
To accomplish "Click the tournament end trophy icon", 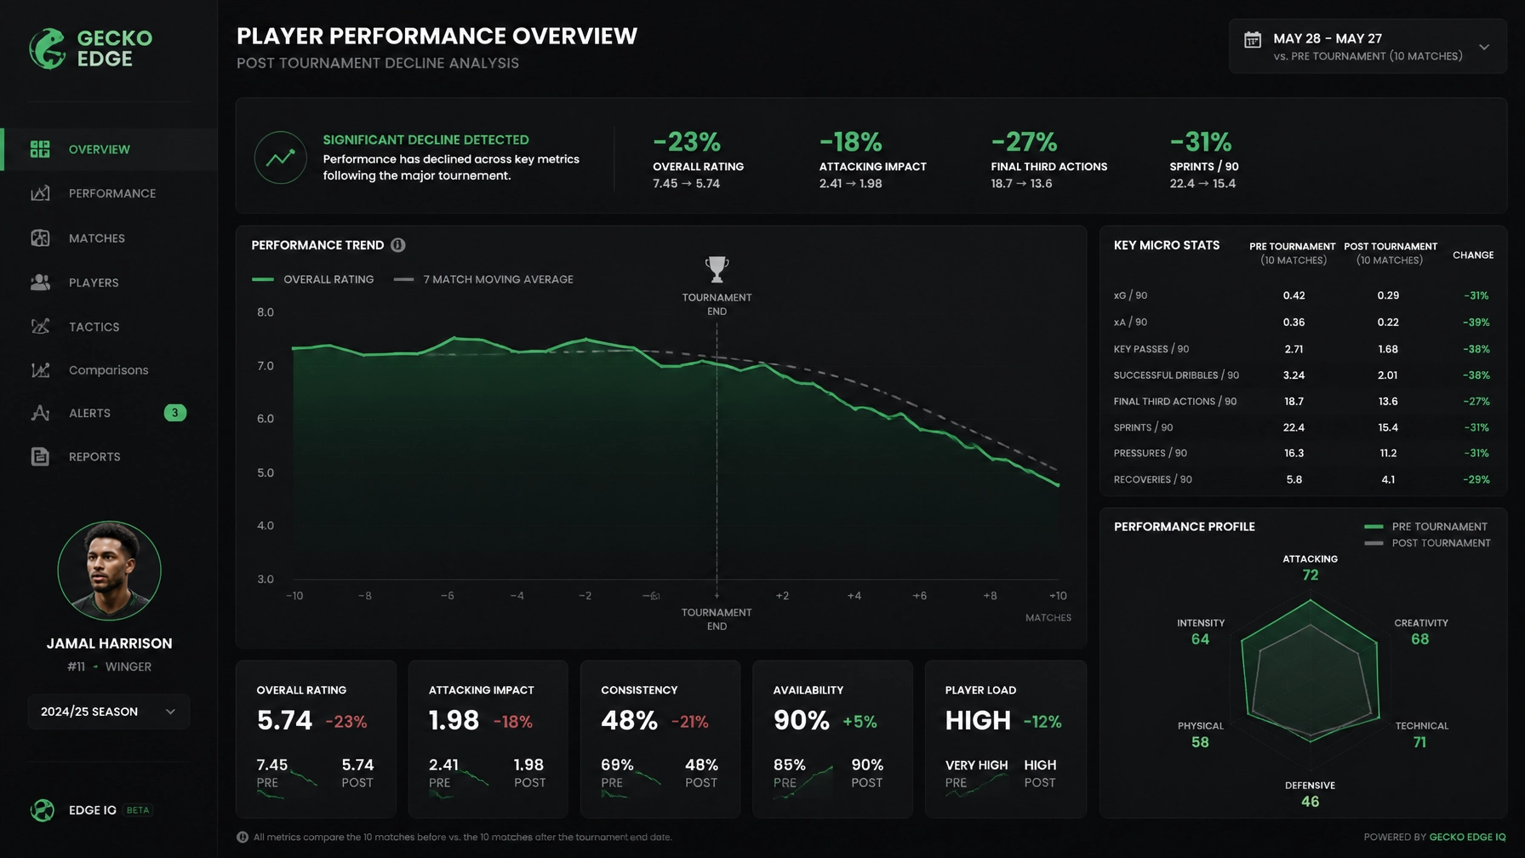I will (717, 270).
